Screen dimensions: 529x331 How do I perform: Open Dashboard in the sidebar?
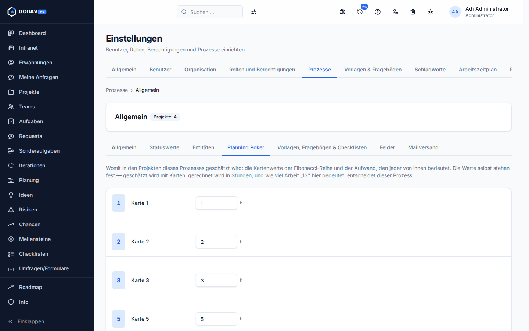pyautogui.click(x=47, y=33)
